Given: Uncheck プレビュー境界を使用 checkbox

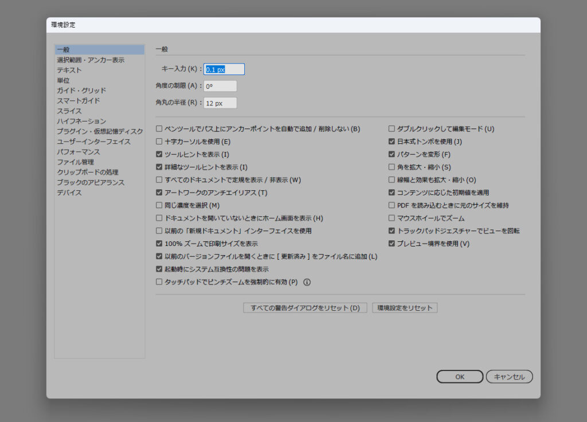Looking at the screenshot, I should 392,244.
